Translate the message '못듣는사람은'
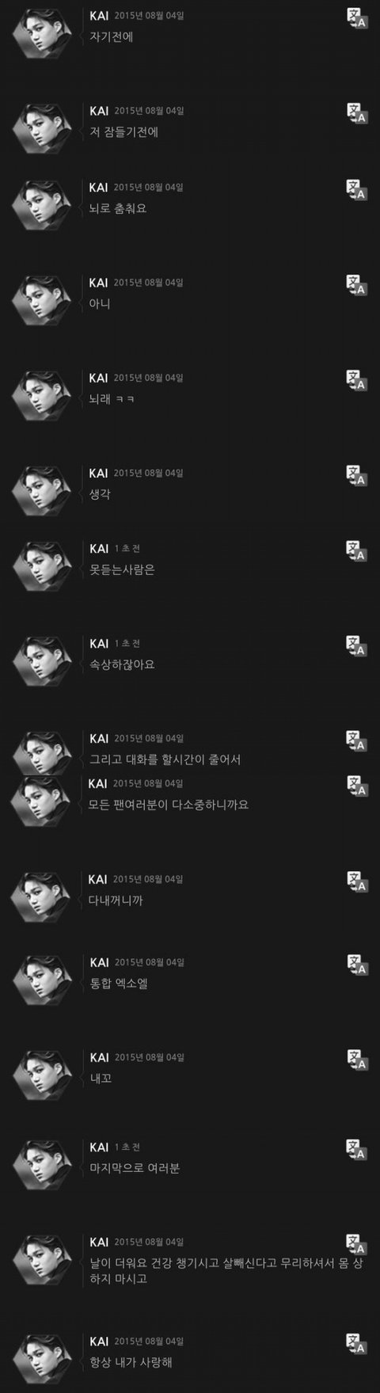Screen dimensions: 380x1393 coord(356,551)
